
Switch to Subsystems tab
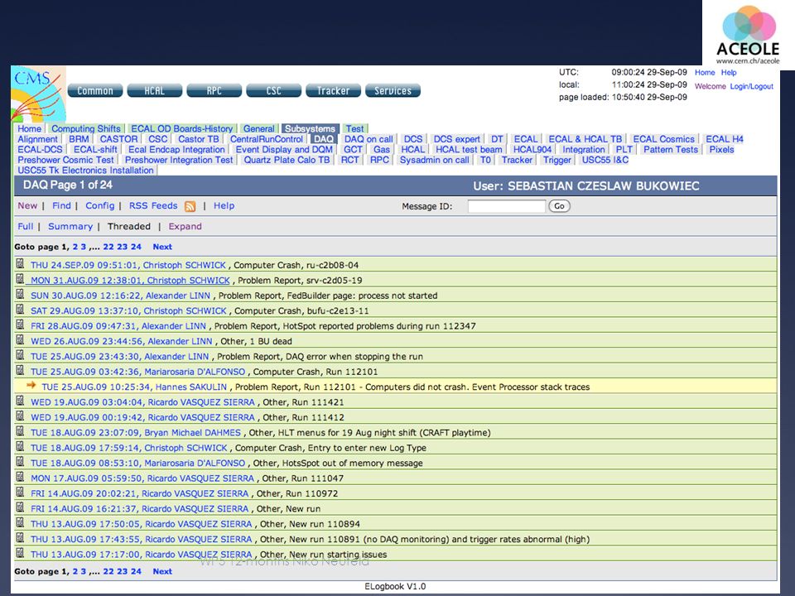310,129
